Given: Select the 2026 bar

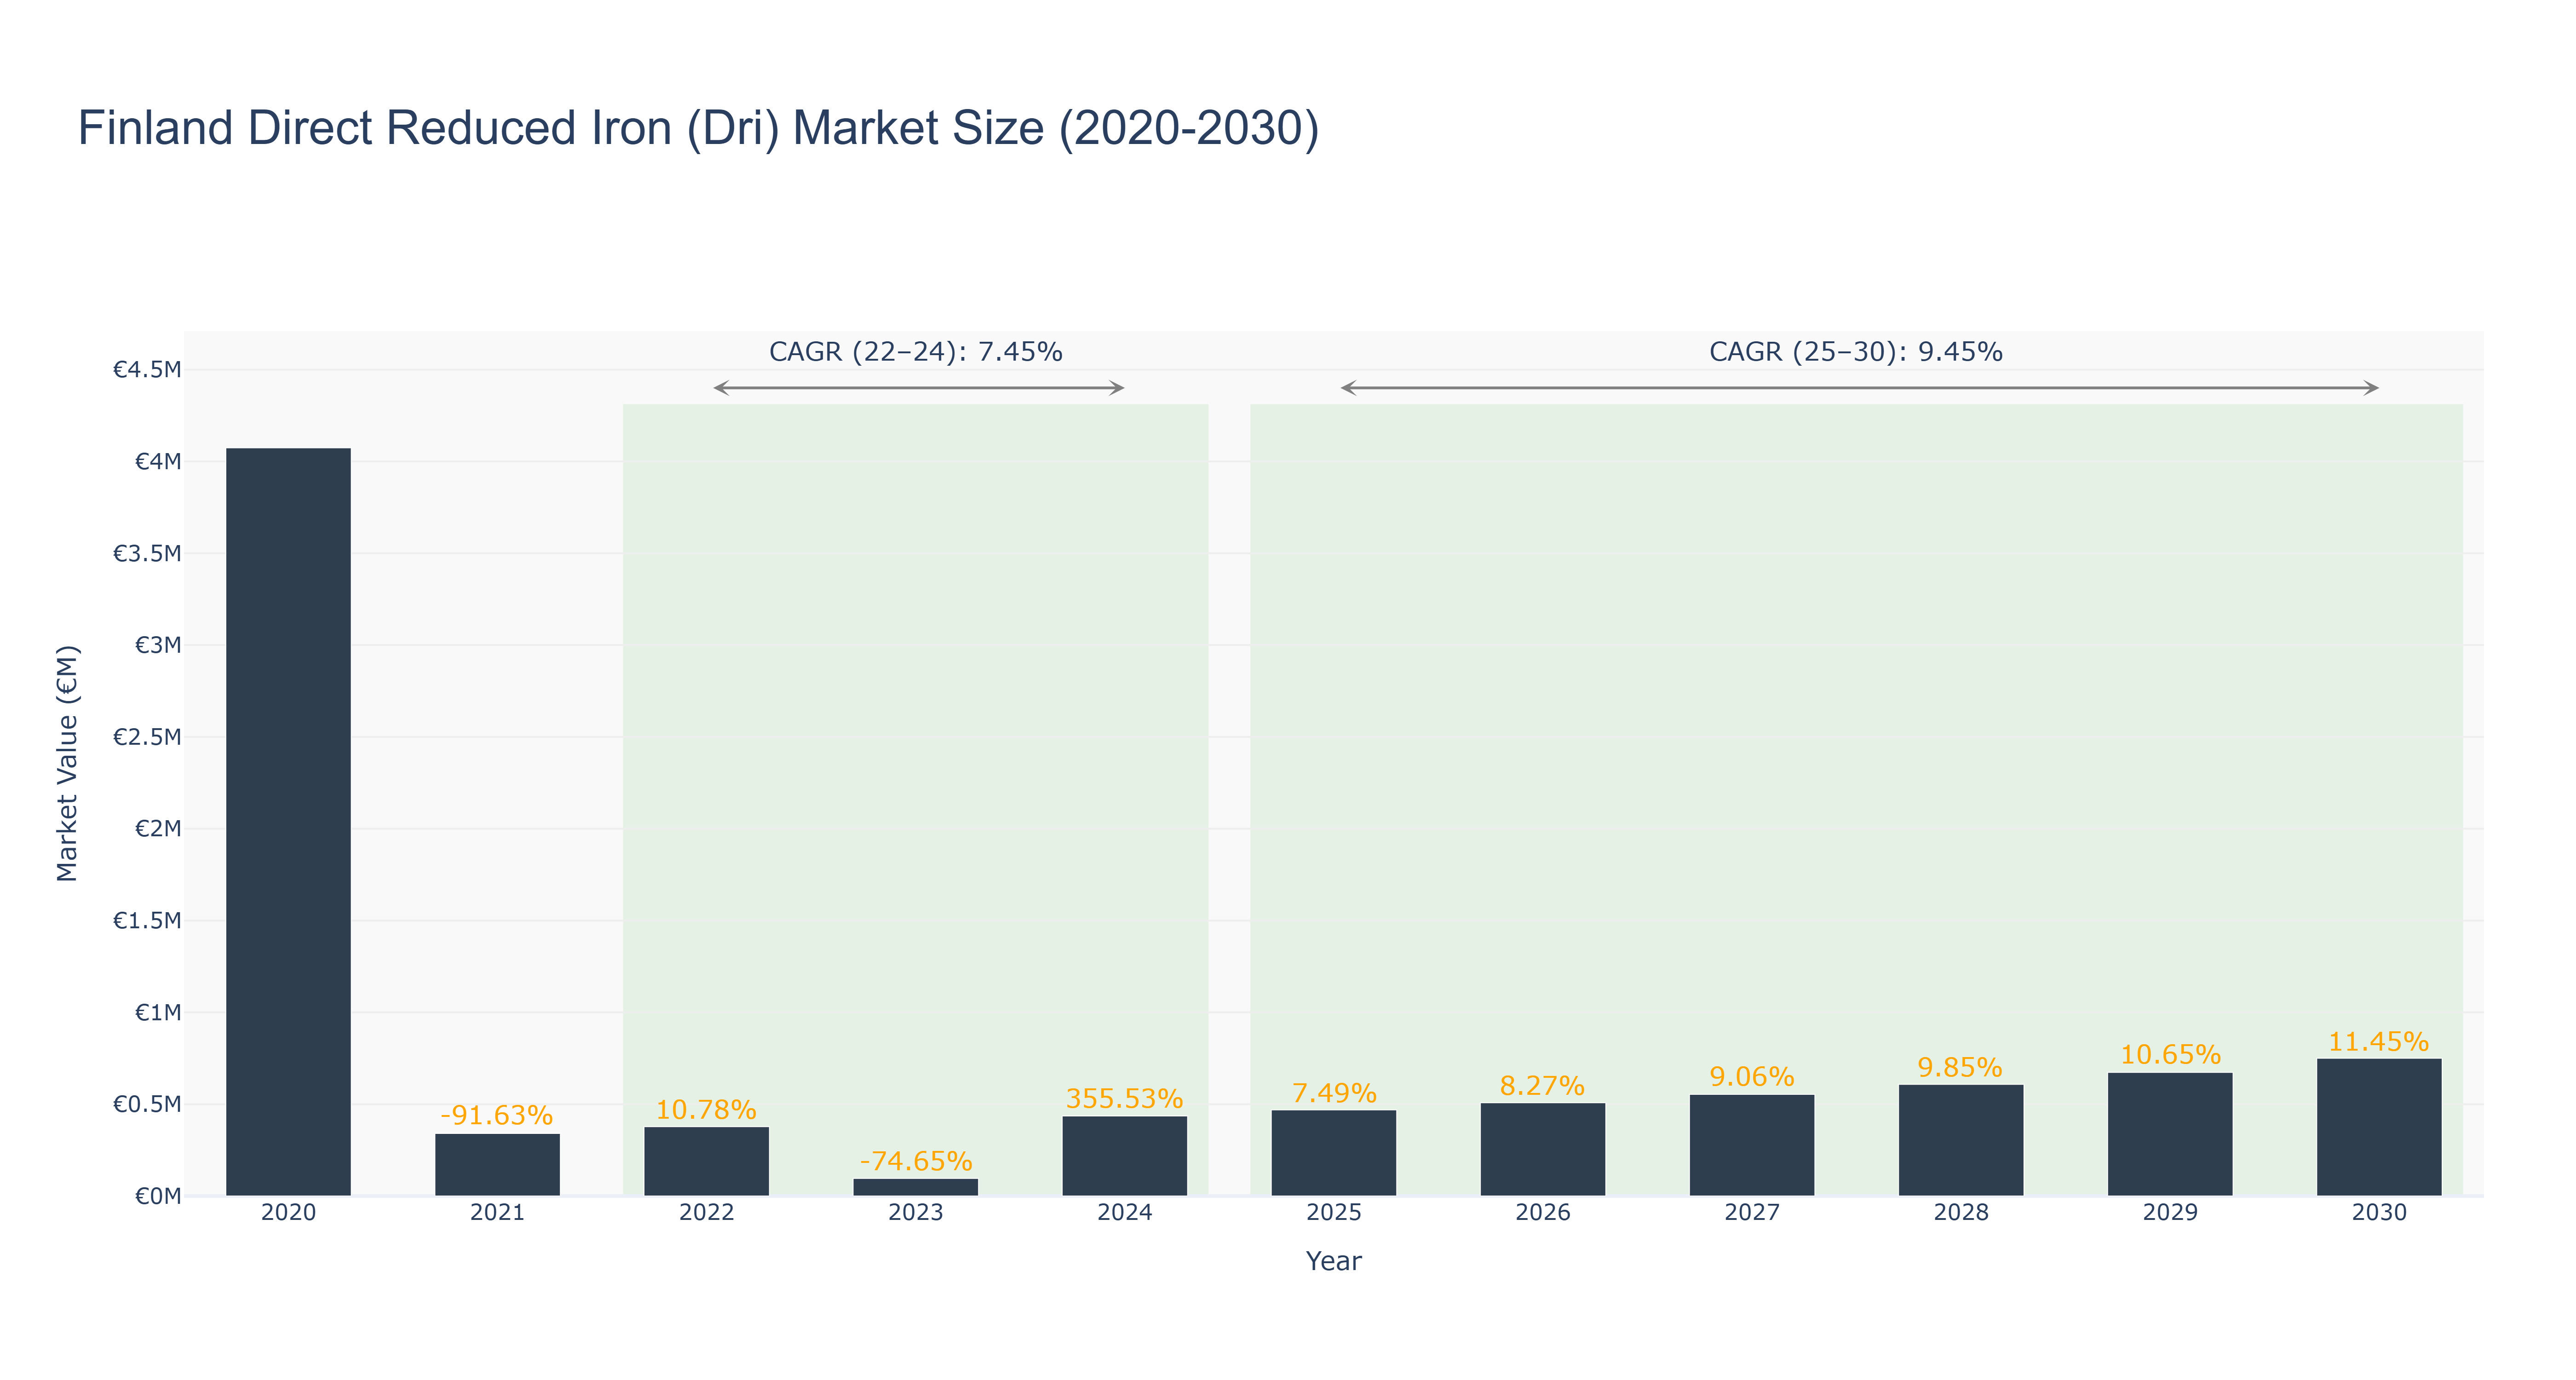Looking at the screenshot, I should tap(1542, 1149).
